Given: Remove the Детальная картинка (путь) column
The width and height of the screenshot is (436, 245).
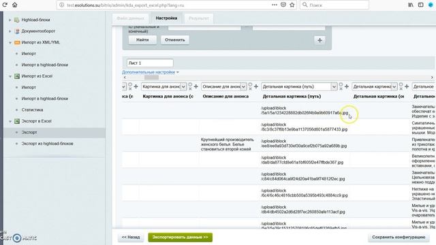Looking at the screenshot, I should (x=341, y=88).
